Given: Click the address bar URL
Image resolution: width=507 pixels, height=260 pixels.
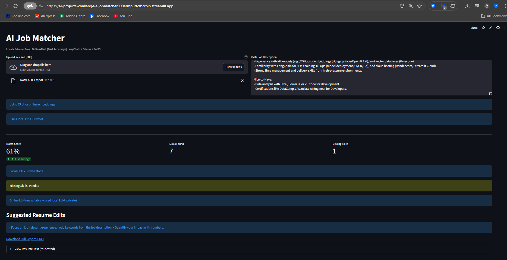Looking at the screenshot, I should (x=110, y=6).
